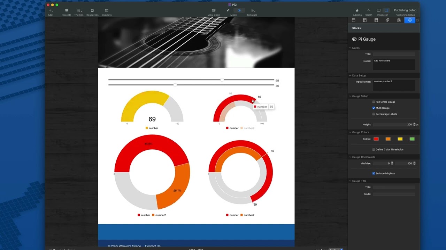
Task: Click the Gauge Title input field
Action: (394, 187)
